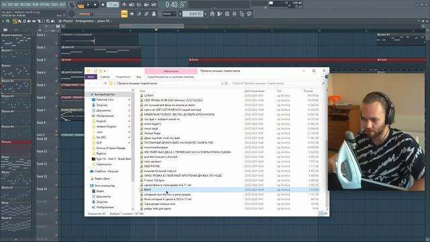Click the arrow right of the piano #2 pattern selector

click(x=206, y=13)
